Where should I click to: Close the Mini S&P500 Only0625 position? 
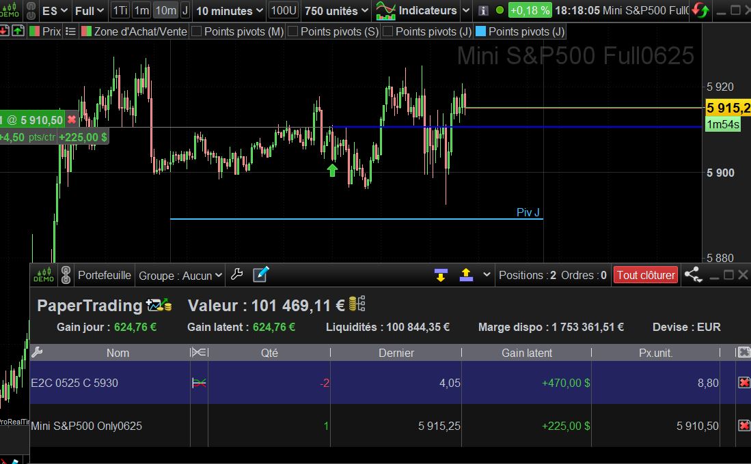point(743,425)
